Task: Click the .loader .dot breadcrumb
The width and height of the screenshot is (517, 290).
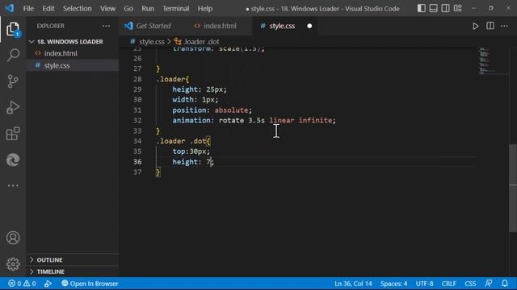Action: click(x=196, y=42)
